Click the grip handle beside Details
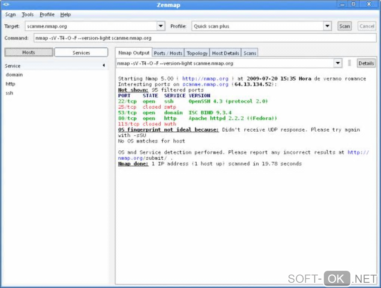381x288 pixels. coord(349,63)
